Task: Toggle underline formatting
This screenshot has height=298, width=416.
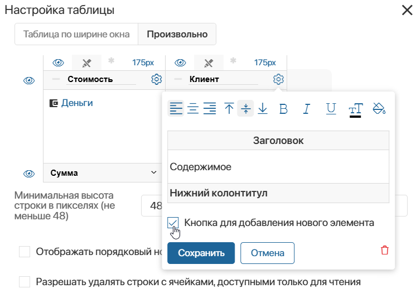Action: [x=331, y=109]
